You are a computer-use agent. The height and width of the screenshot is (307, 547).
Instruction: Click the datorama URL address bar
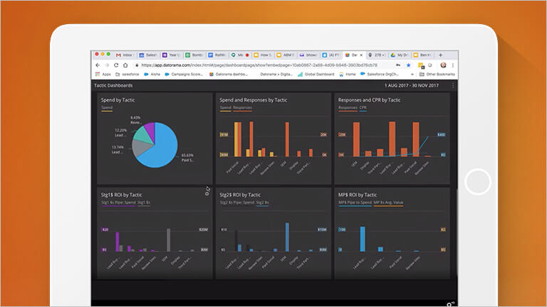[259, 65]
